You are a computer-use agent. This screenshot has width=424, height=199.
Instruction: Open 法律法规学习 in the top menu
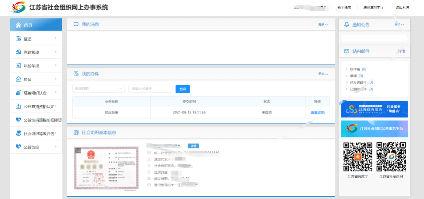point(373,7)
